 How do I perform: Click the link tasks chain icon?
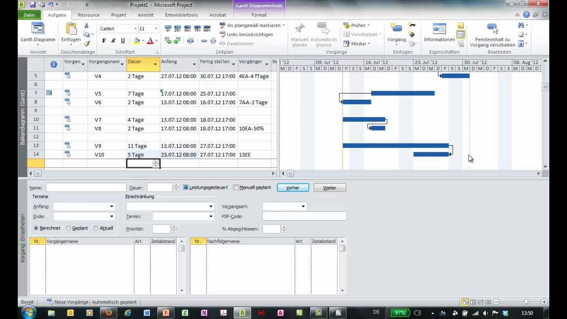click(x=204, y=41)
